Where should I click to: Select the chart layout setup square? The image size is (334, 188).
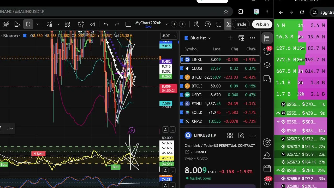128,24
